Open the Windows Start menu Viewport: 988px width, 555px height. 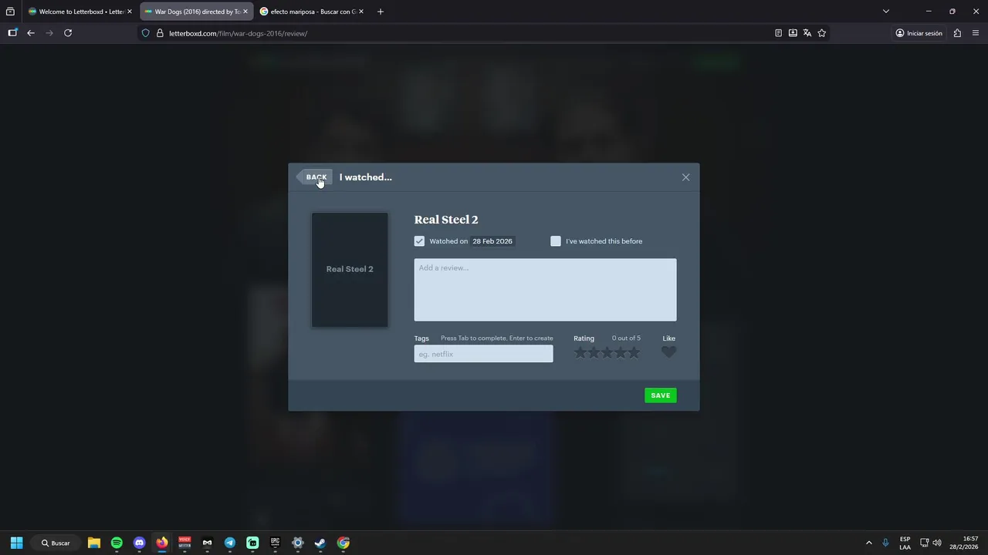point(16,543)
